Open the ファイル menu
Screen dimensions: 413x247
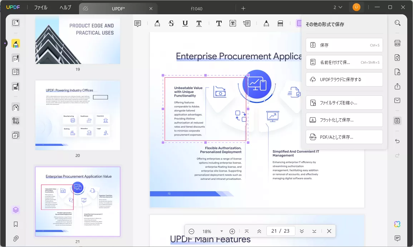pos(41,8)
